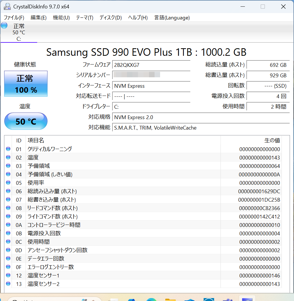Open the ディスク(D) menu

(110, 18)
